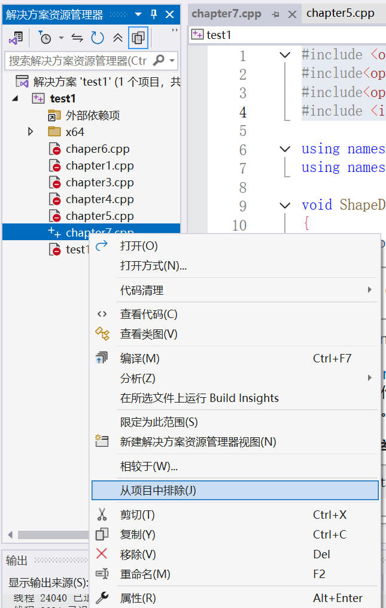Expand the x64 folder
Screen dimensions: 386x608
point(31,132)
